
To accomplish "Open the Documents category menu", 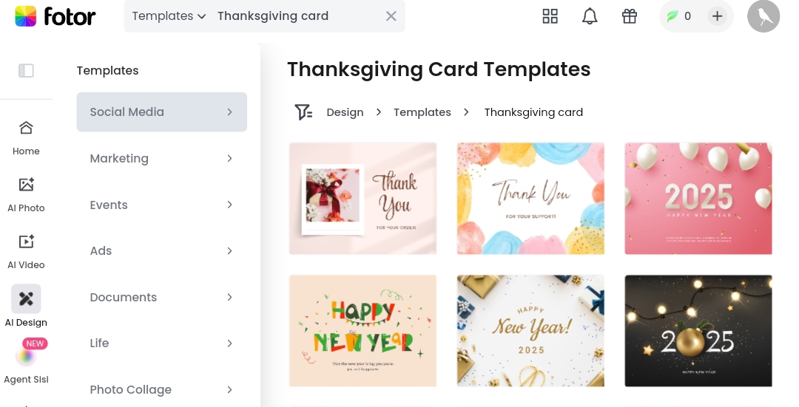I will point(161,297).
